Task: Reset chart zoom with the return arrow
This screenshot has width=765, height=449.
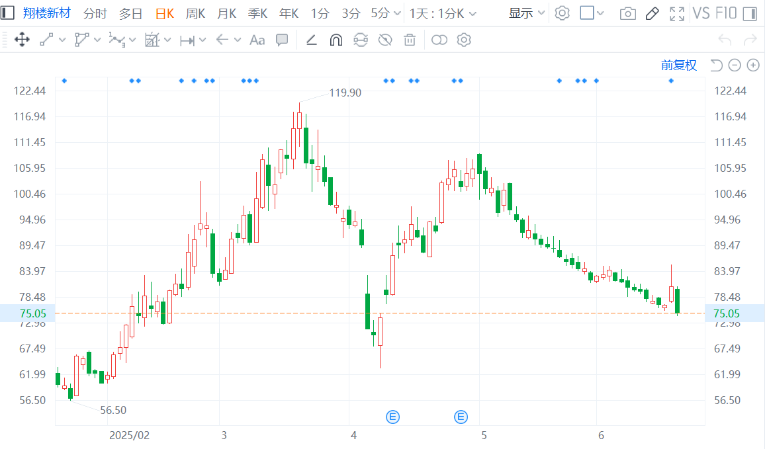Action: (716, 65)
